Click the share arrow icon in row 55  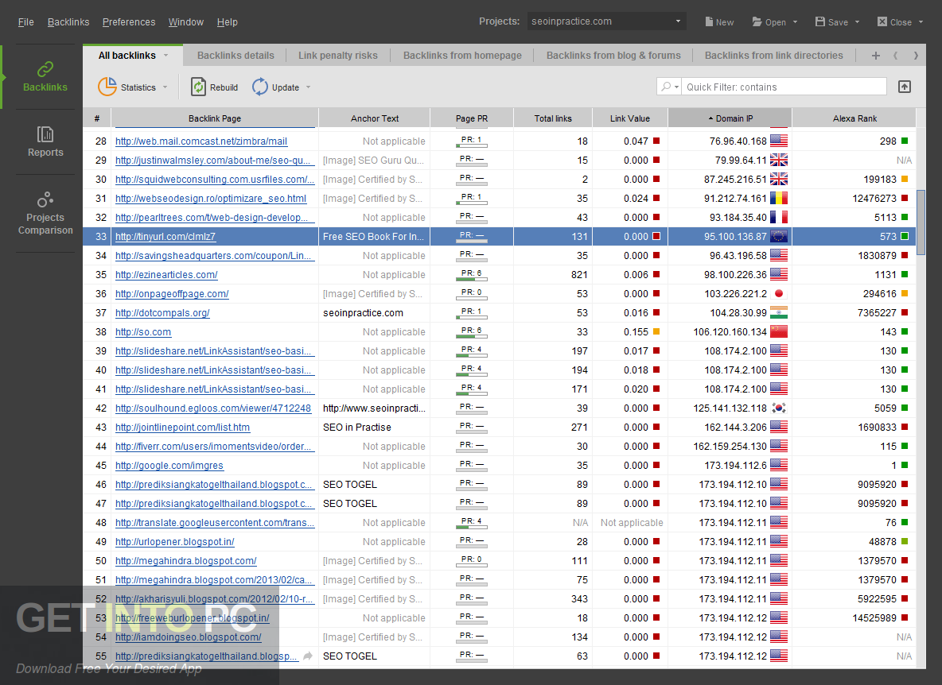coord(308,656)
